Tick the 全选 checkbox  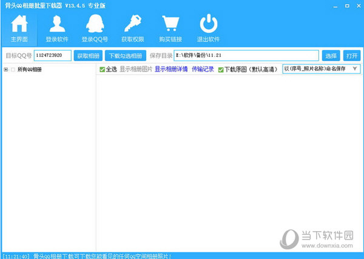click(x=102, y=69)
